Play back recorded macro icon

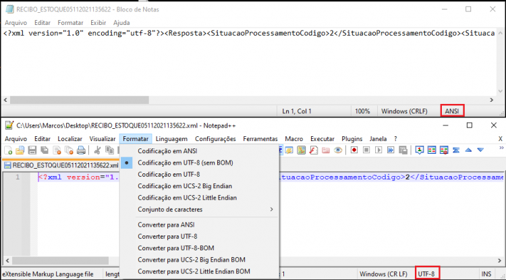(378, 150)
